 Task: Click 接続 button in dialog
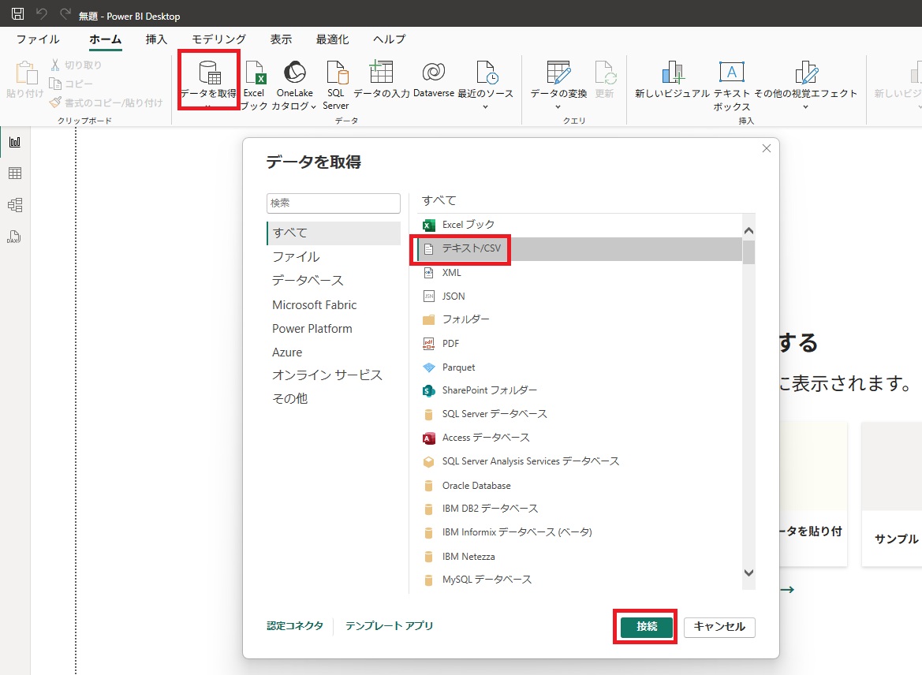646,627
